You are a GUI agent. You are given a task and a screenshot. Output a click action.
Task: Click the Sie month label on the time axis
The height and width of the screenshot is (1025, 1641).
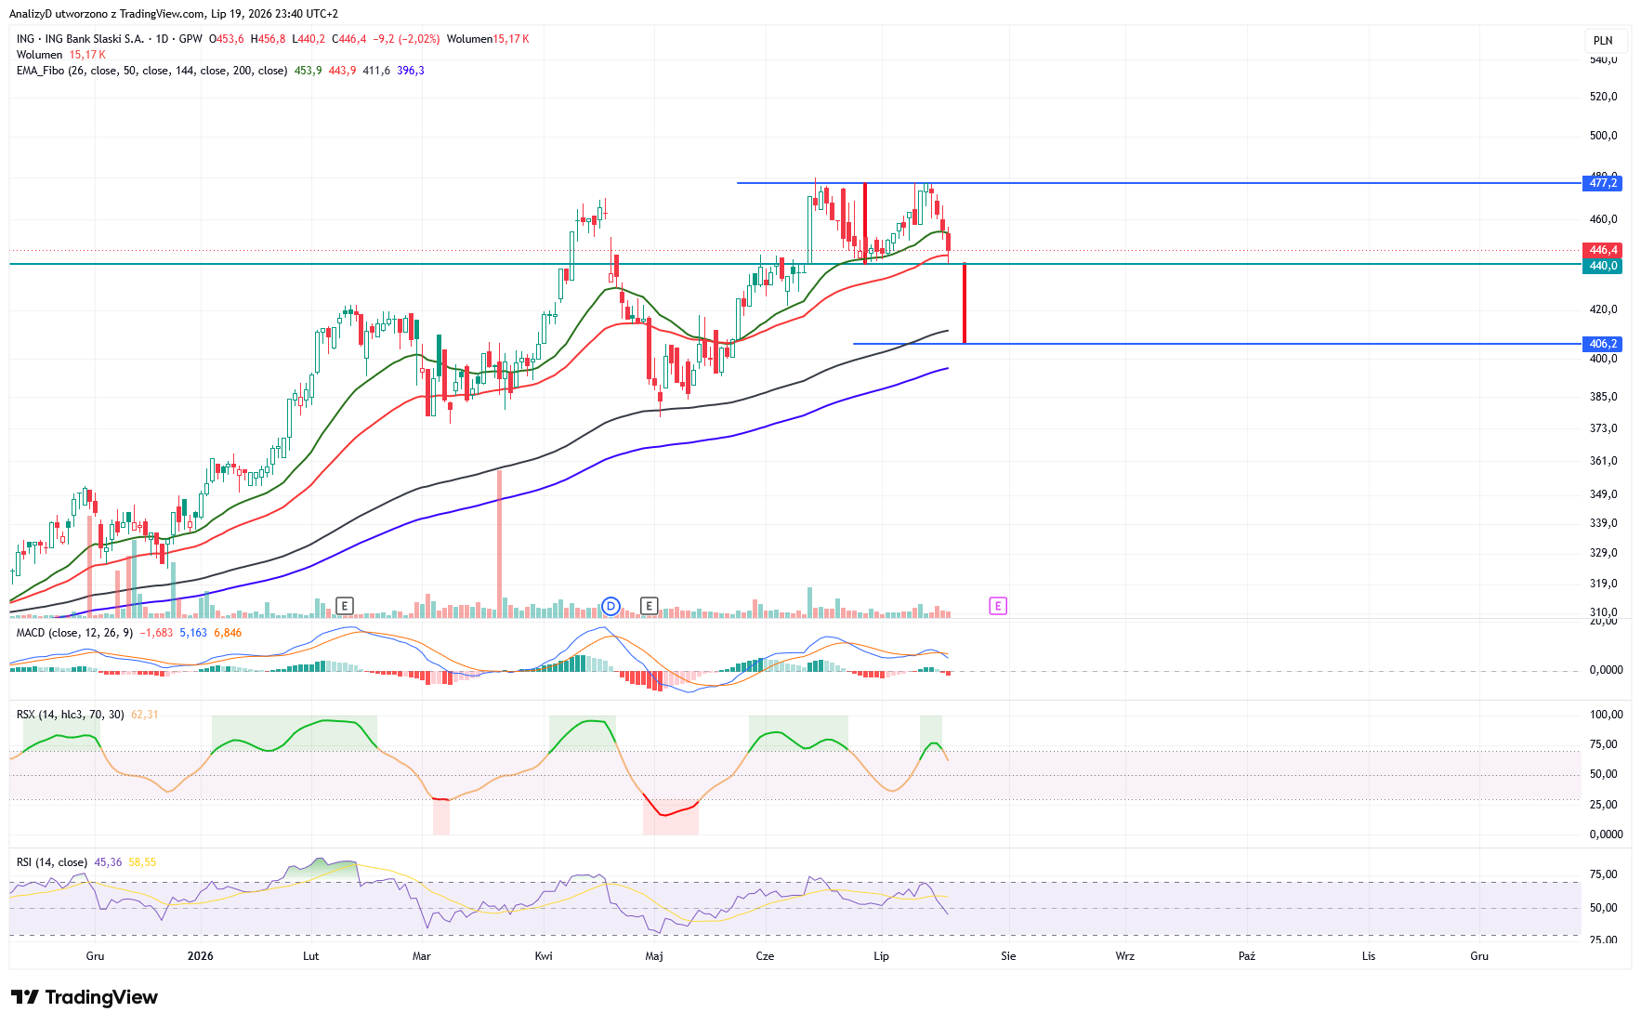coord(1008,956)
